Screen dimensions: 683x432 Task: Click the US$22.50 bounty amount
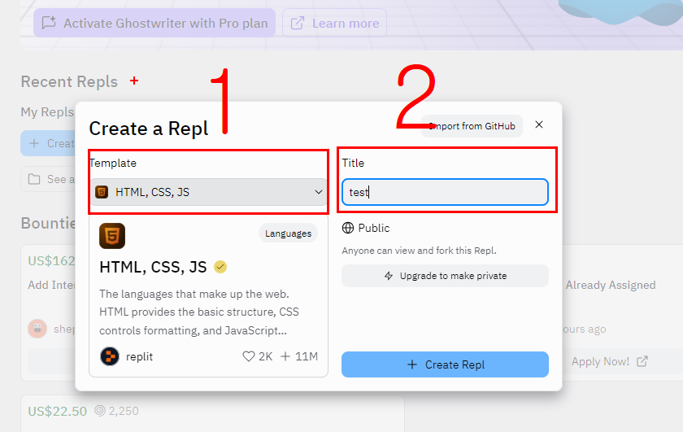pos(57,411)
